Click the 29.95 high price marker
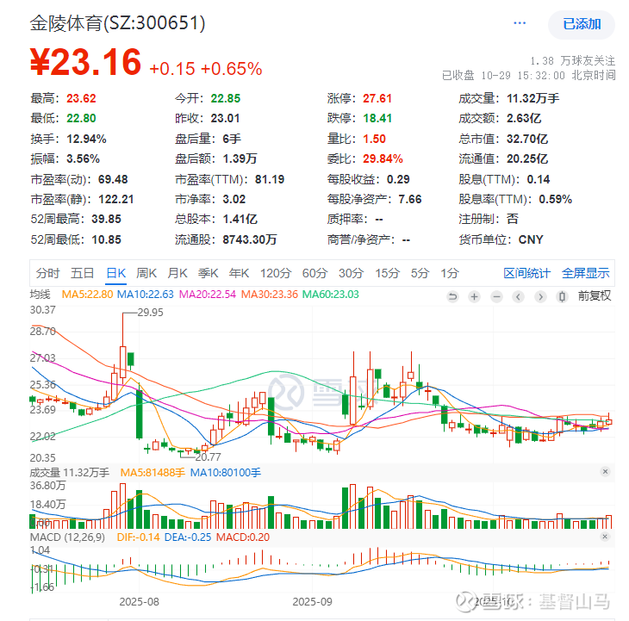Screen dimensions: 629x621 pyautogui.click(x=151, y=313)
